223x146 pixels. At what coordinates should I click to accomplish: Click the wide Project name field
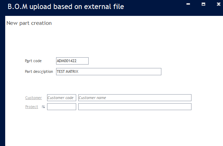(x=135, y=107)
